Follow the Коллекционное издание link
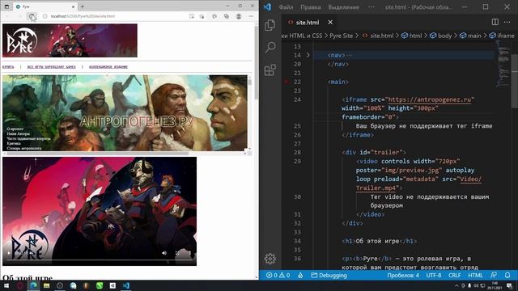This screenshot has width=518, height=291. (108, 66)
